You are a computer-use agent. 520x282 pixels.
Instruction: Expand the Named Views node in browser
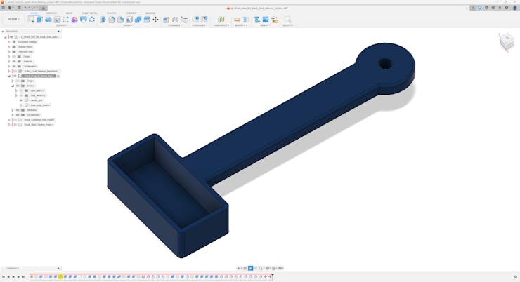[9, 46]
